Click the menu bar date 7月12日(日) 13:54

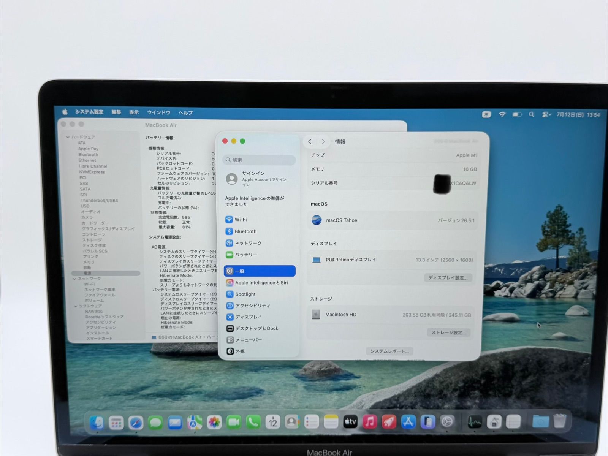(x=578, y=115)
